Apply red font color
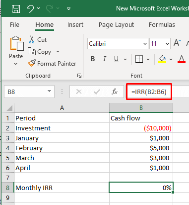This screenshot has width=189, height=205. click(x=182, y=59)
